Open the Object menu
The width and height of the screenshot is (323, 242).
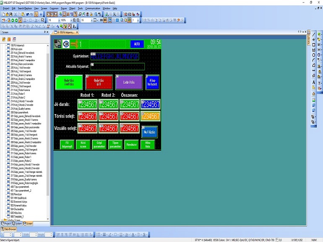pyautogui.click(x=72, y=8)
